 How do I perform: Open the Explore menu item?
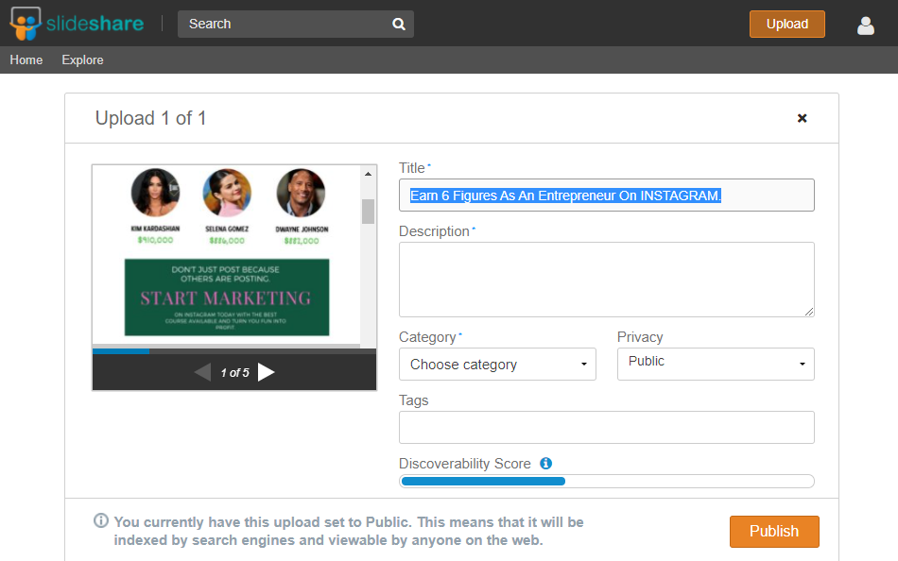(82, 59)
